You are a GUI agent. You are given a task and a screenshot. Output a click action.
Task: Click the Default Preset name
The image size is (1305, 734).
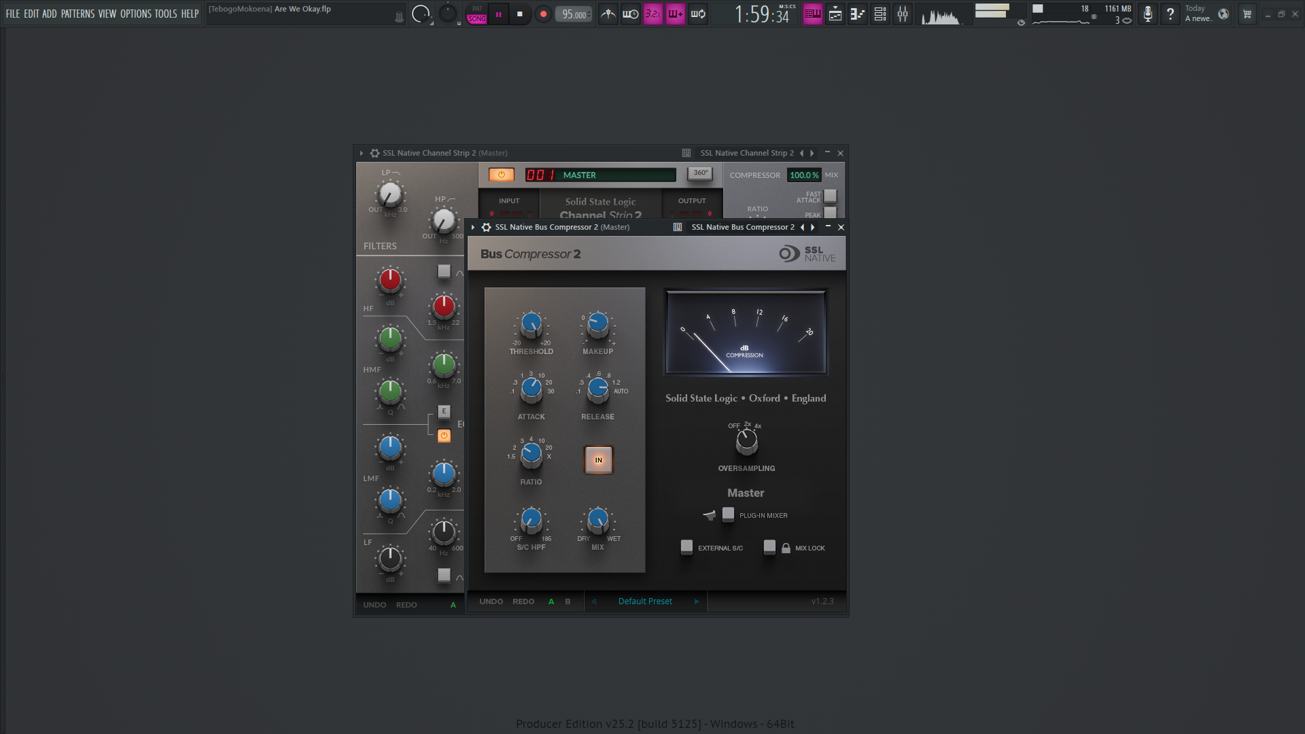(645, 601)
